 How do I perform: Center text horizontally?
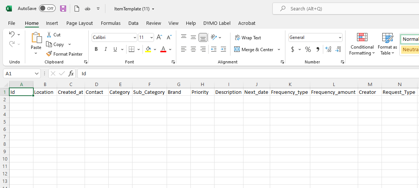tap(193, 49)
